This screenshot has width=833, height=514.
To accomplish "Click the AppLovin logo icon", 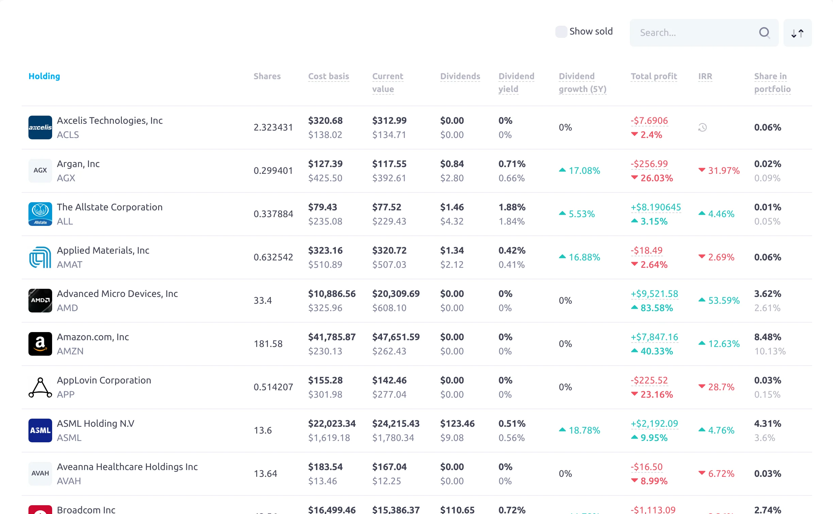I will pos(40,387).
